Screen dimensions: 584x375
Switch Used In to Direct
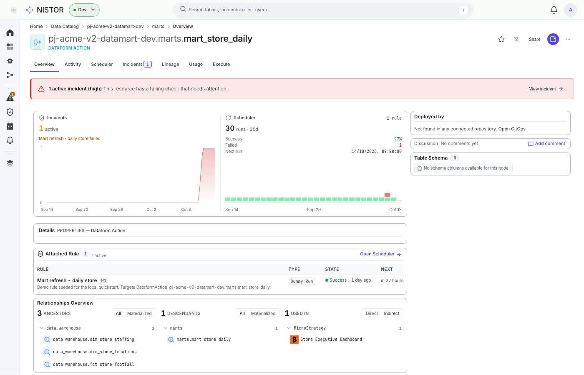point(372,313)
